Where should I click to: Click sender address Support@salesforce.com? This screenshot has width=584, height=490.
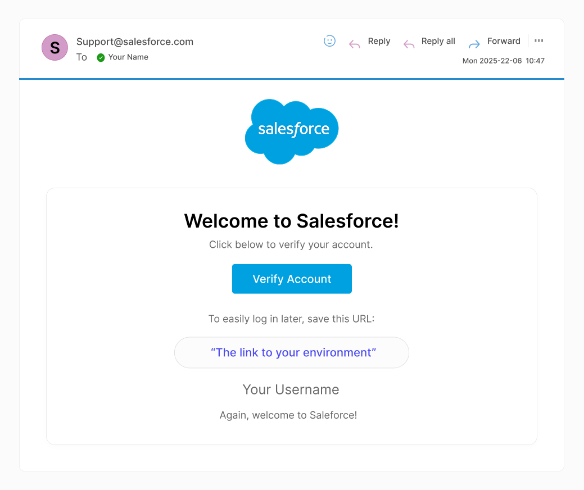coord(135,42)
